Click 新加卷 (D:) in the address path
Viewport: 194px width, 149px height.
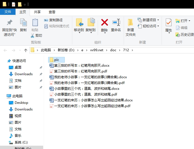coord(66,50)
